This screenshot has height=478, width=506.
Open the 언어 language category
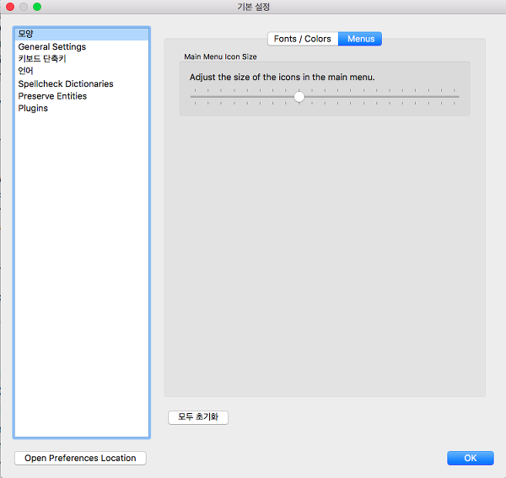(x=82, y=72)
